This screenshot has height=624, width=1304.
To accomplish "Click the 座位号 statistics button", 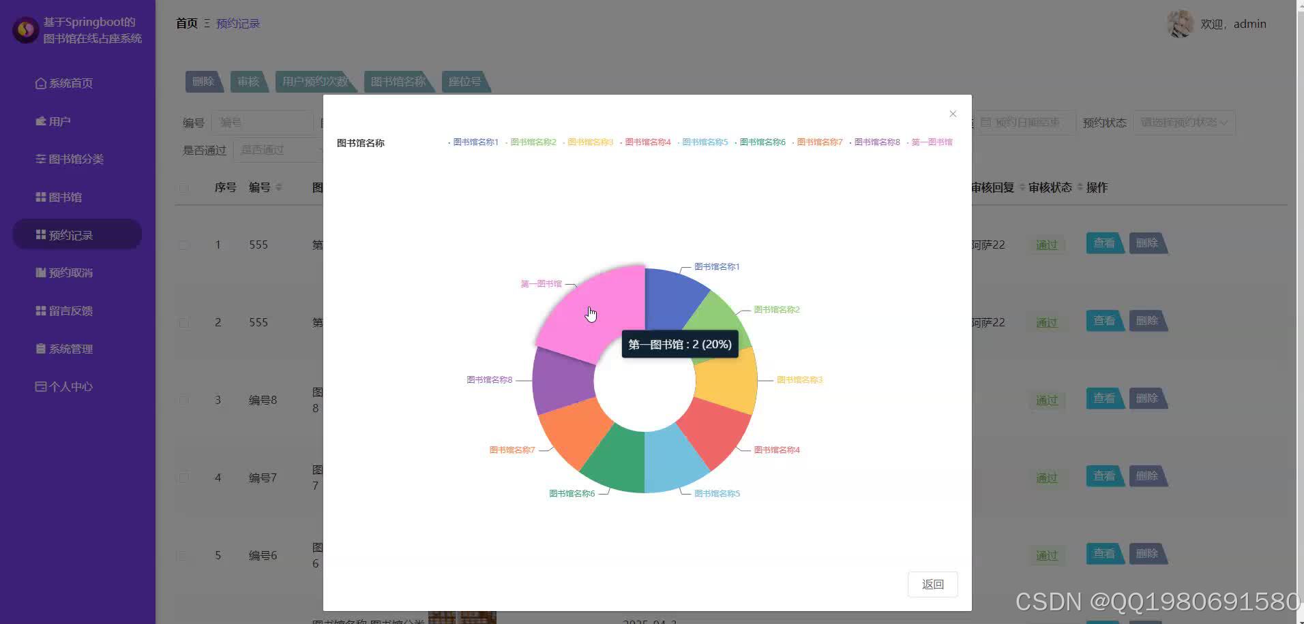I will [x=465, y=82].
